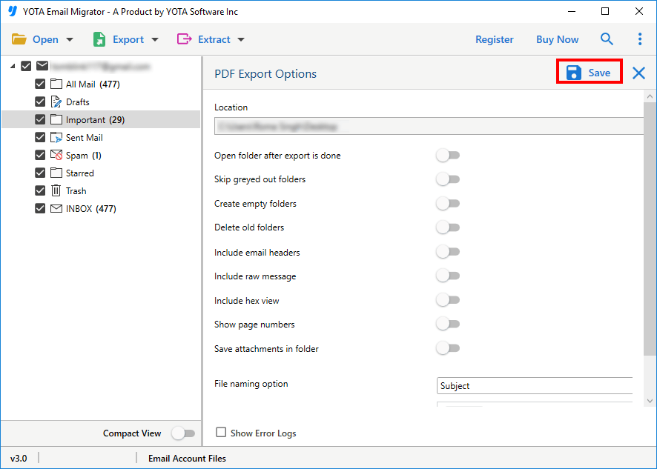
Task: Click the INBOX envelope icon
Action: click(x=56, y=208)
